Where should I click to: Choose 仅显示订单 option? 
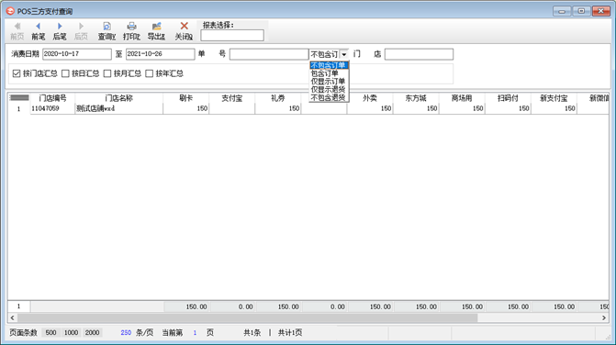pos(329,82)
